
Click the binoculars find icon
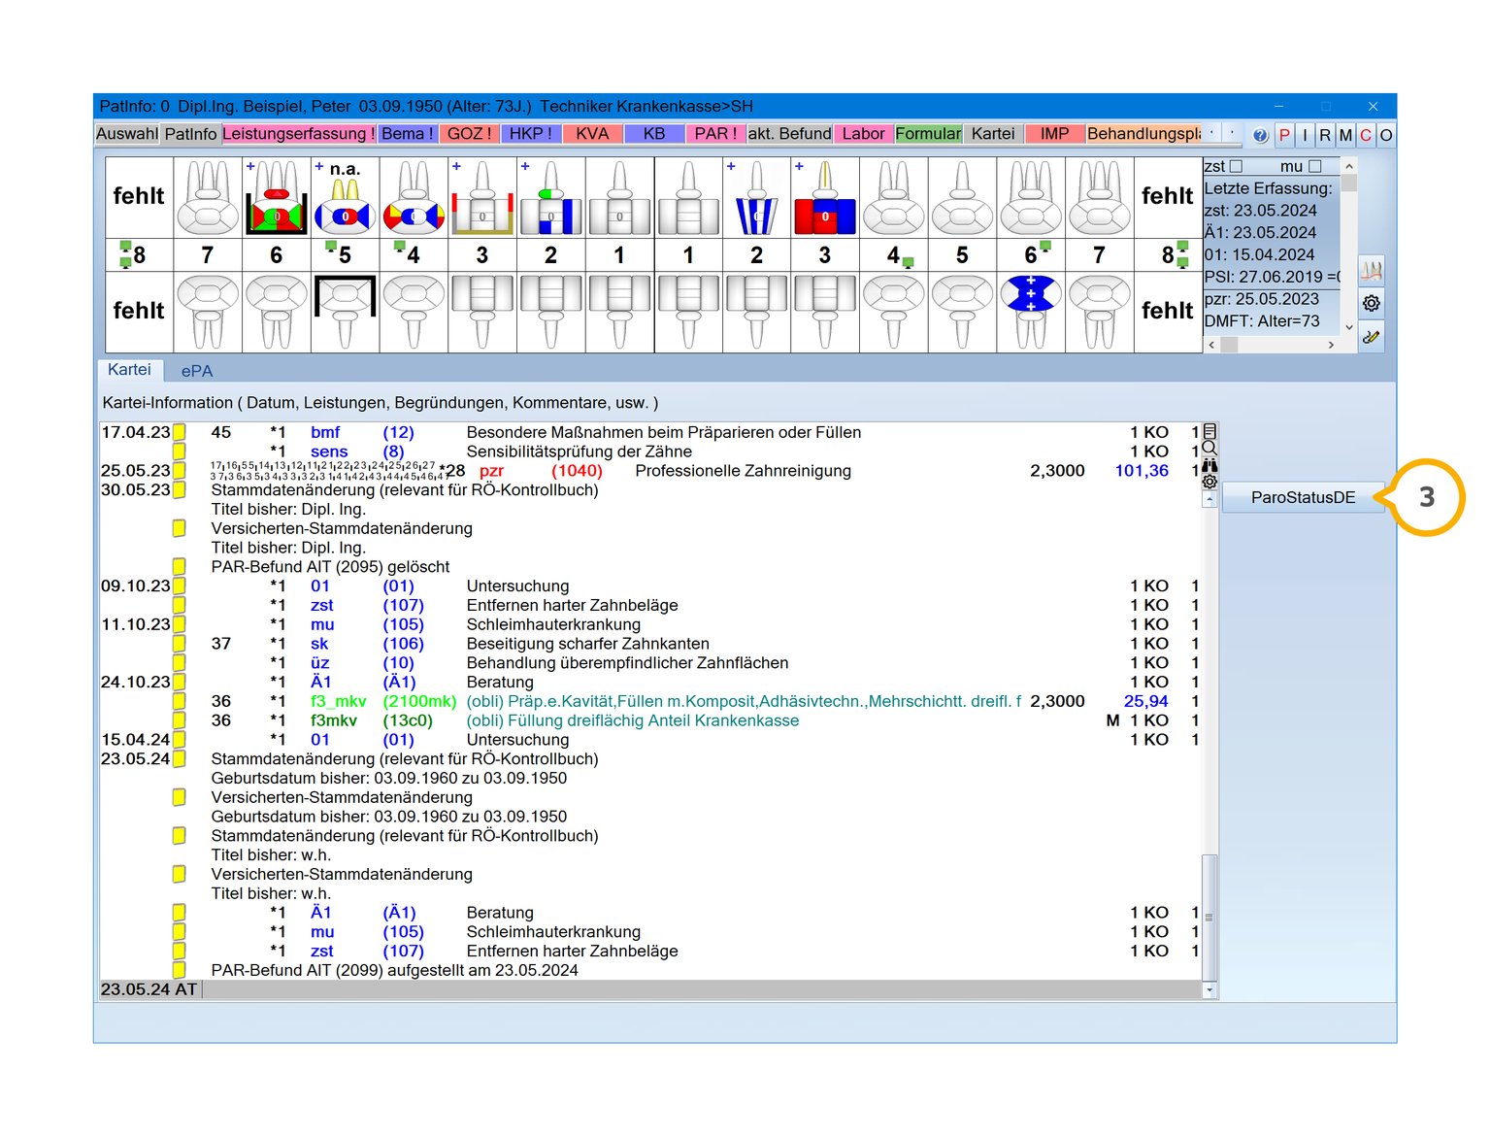point(1209,465)
